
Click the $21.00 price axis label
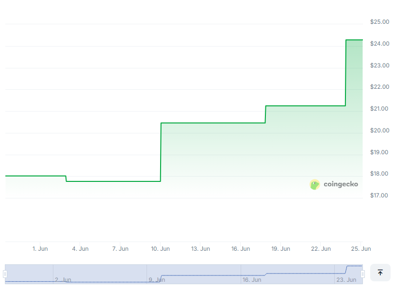click(x=379, y=109)
